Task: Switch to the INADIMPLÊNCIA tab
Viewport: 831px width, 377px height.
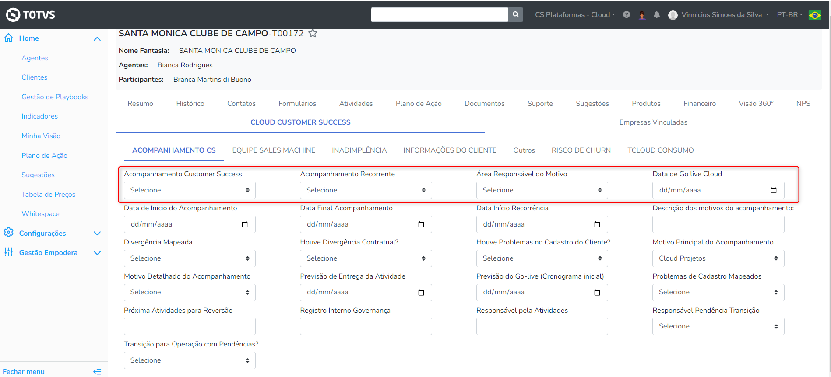Action: (x=359, y=150)
